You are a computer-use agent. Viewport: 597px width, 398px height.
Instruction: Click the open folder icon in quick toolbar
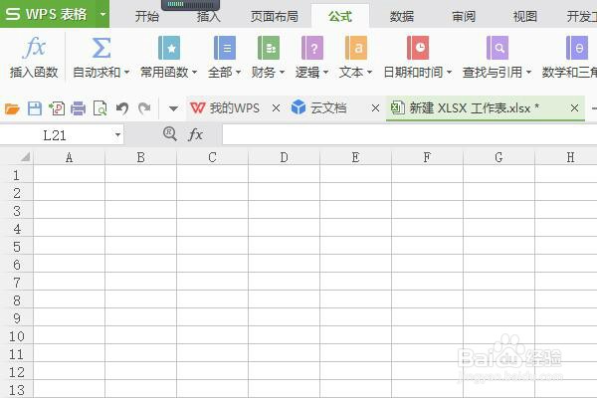click(12, 108)
